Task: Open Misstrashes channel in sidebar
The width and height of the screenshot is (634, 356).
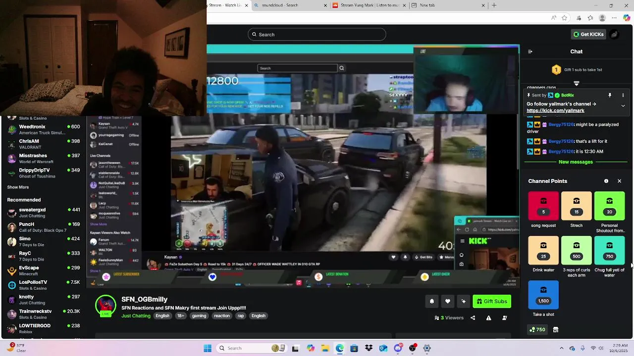Action: 43,158
